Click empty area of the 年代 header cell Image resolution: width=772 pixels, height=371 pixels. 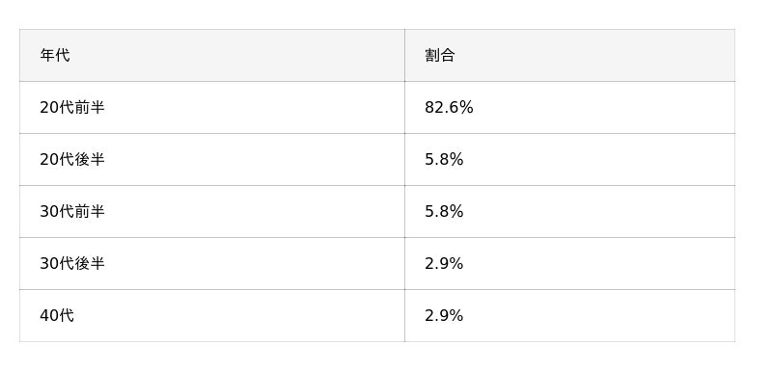pos(236,56)
